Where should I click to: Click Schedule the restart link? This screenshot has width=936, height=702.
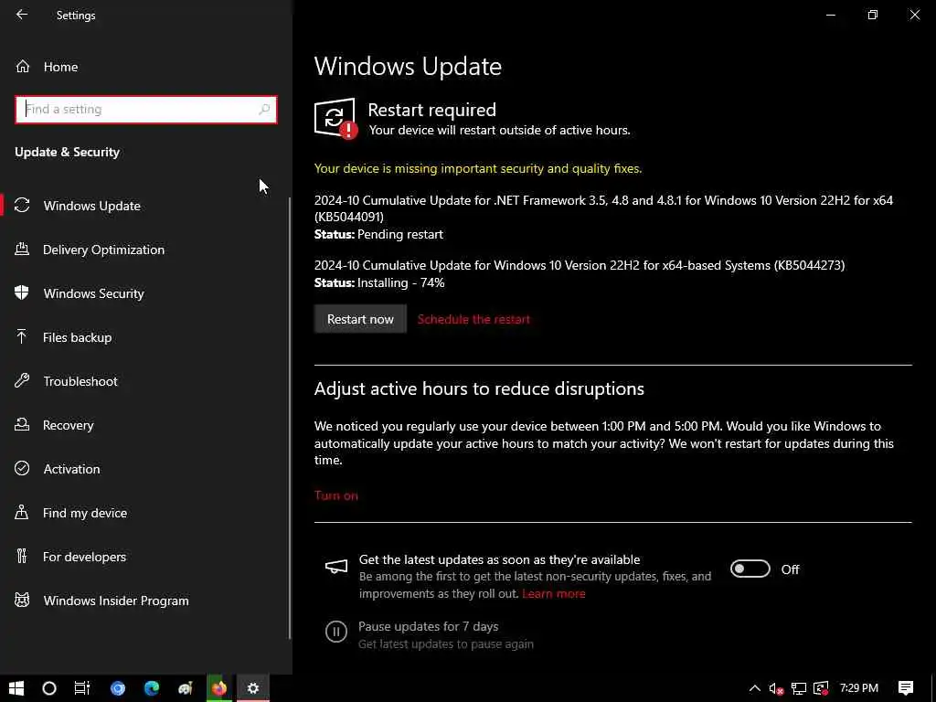coord(473,319)
